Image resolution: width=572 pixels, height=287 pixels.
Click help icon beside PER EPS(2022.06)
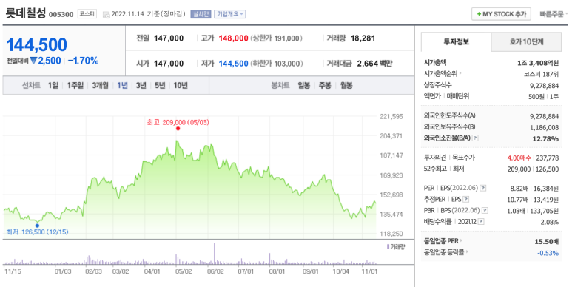pos(483,188)
